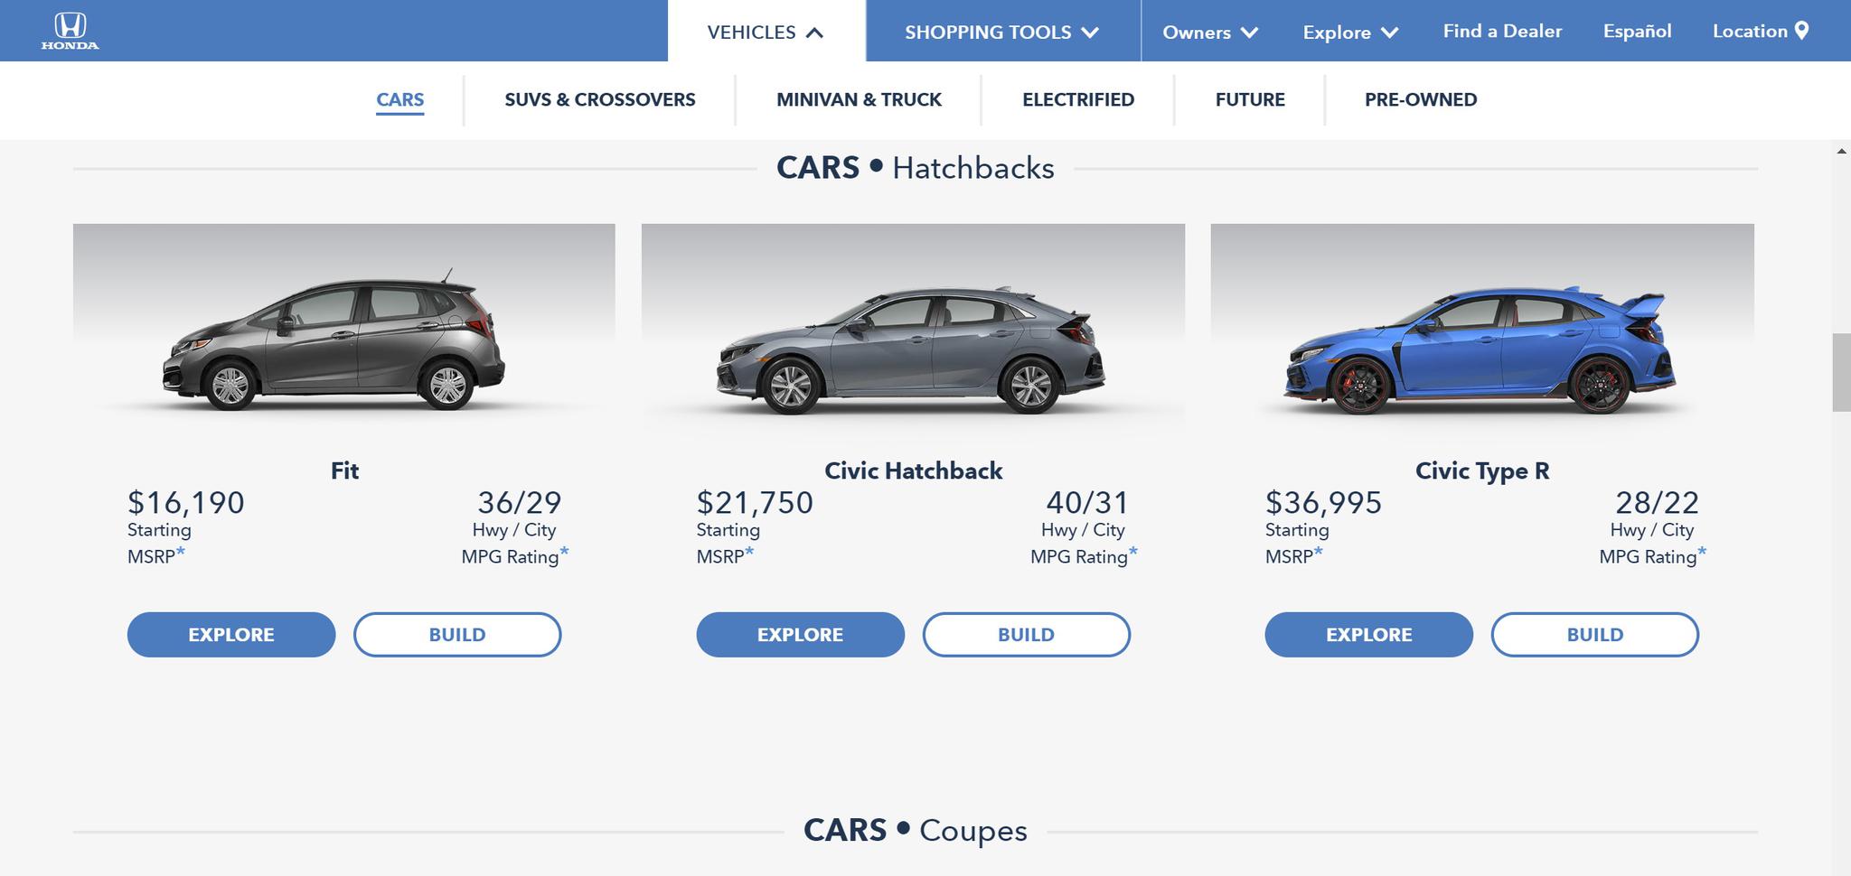Click the Fit starting MSRP asterisk
This screenshot has height=876, width=1851.
point(181,551)
